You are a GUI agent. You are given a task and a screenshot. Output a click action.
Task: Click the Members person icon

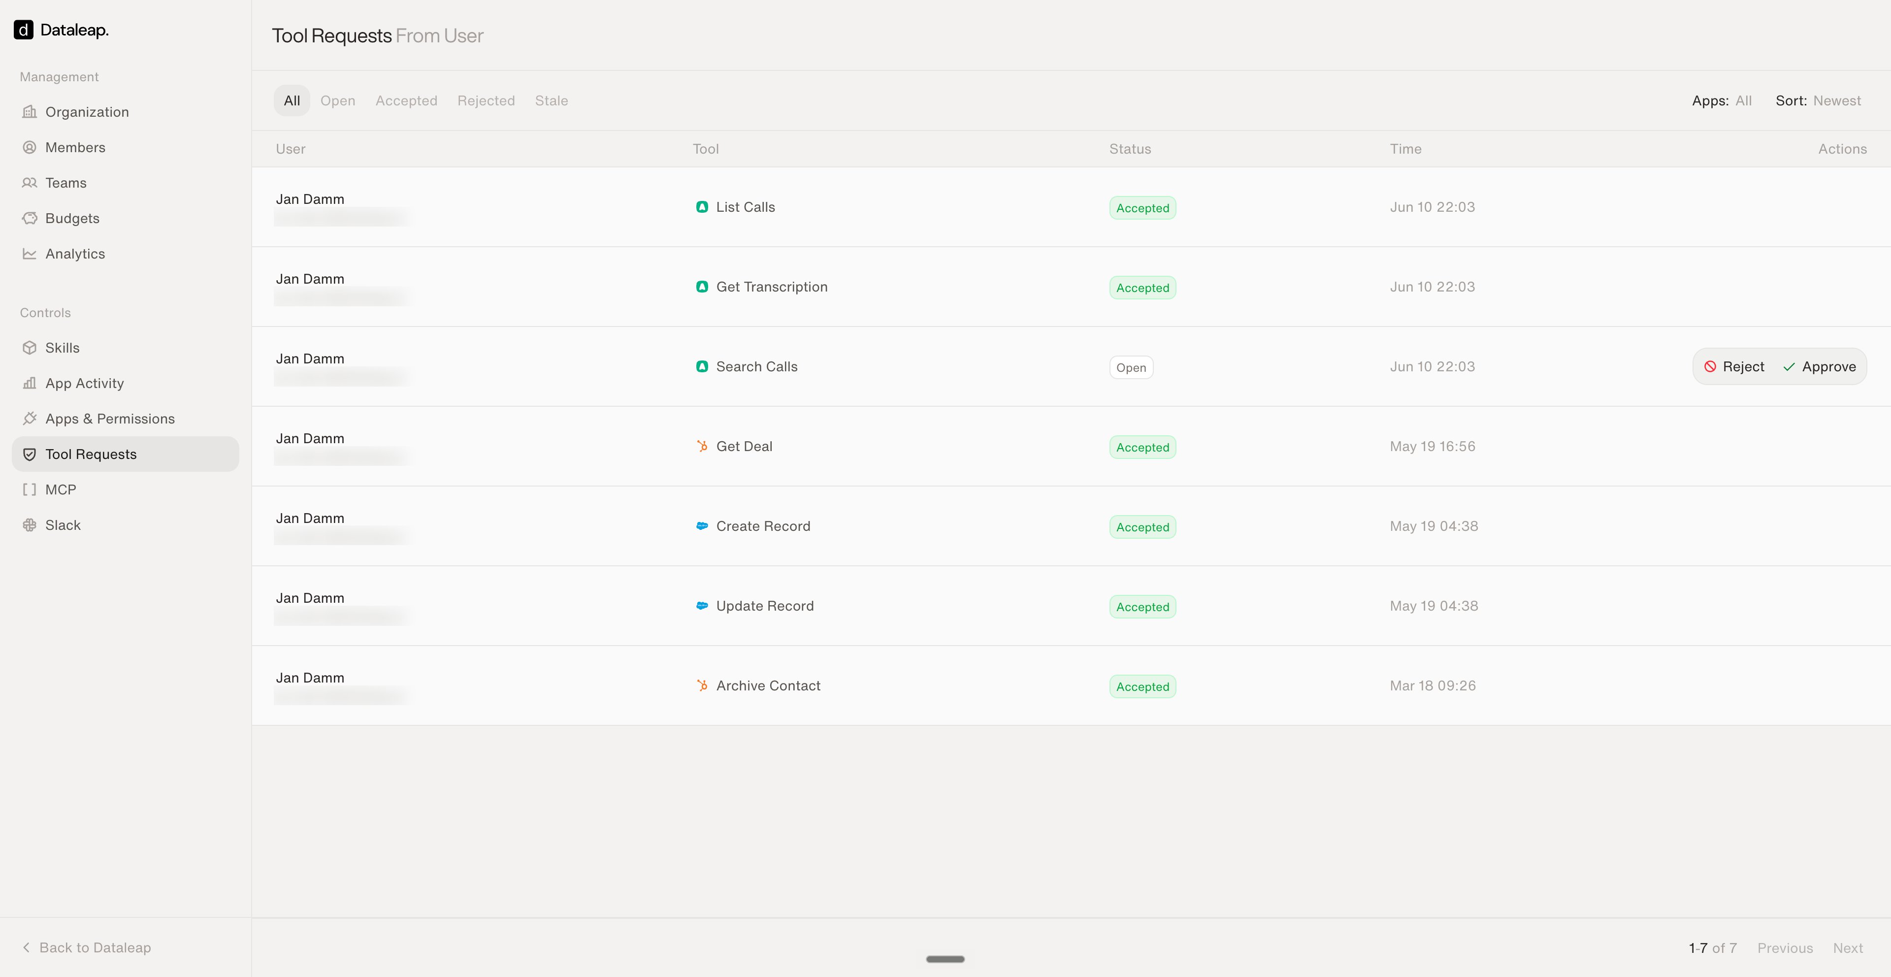[x=30, y=148]
